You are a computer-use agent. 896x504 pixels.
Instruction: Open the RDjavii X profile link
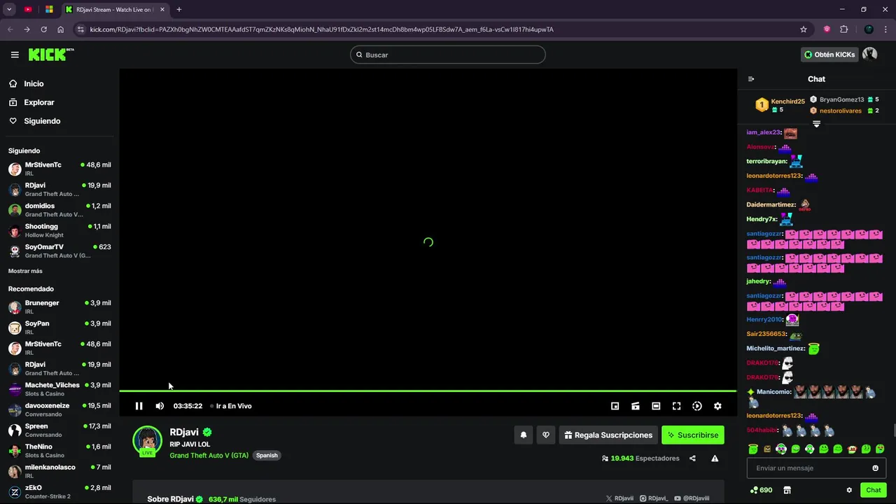tap(620, 498)
